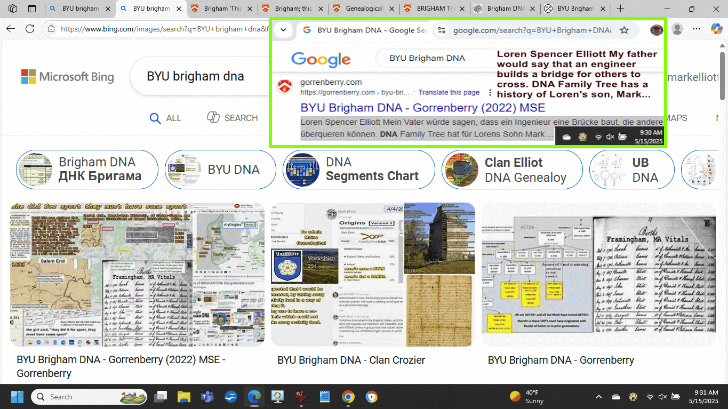The height and width of the screenshot is (409, 728).
Task: Open the result titled exactly "BYU Brigham DNA - Gorrenberry"
Action: [x=561, y=360]
